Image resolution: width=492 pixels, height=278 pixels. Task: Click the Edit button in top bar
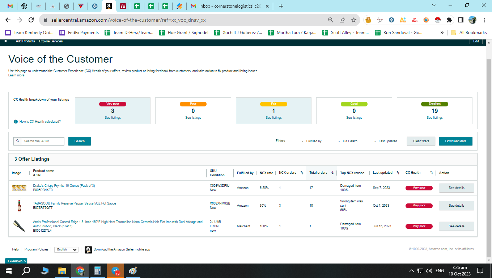476,41
